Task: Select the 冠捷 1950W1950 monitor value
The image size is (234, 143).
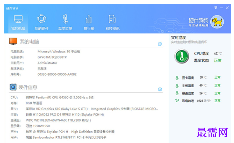Action: pos(38,126)
